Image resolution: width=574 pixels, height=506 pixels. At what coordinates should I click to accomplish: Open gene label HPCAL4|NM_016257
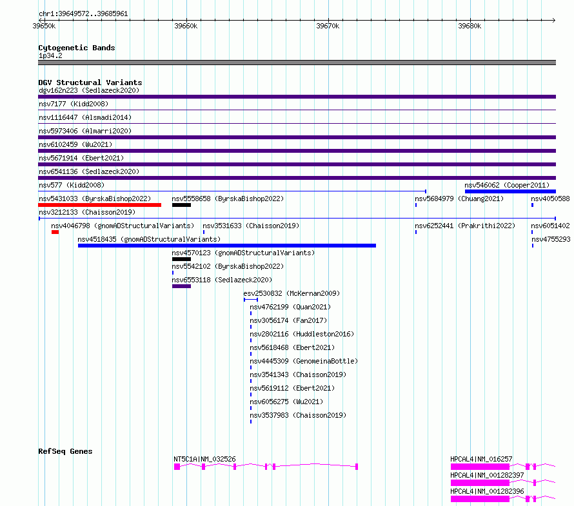[x=481, y=459]
